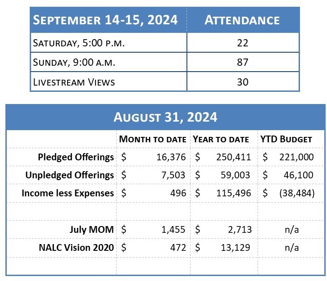Click the Sunday attendance value 87
This screenshot has width=327, height=281.
[242, 63]
